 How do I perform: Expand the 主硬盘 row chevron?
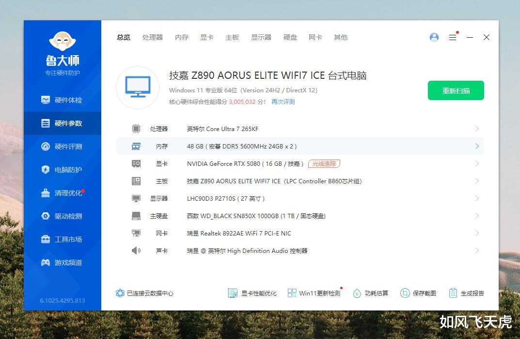point(477,216)
